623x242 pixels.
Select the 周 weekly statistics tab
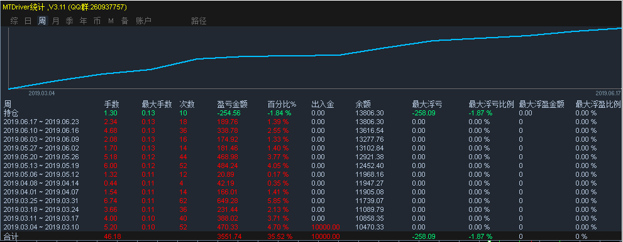click(x=41, y=21)
